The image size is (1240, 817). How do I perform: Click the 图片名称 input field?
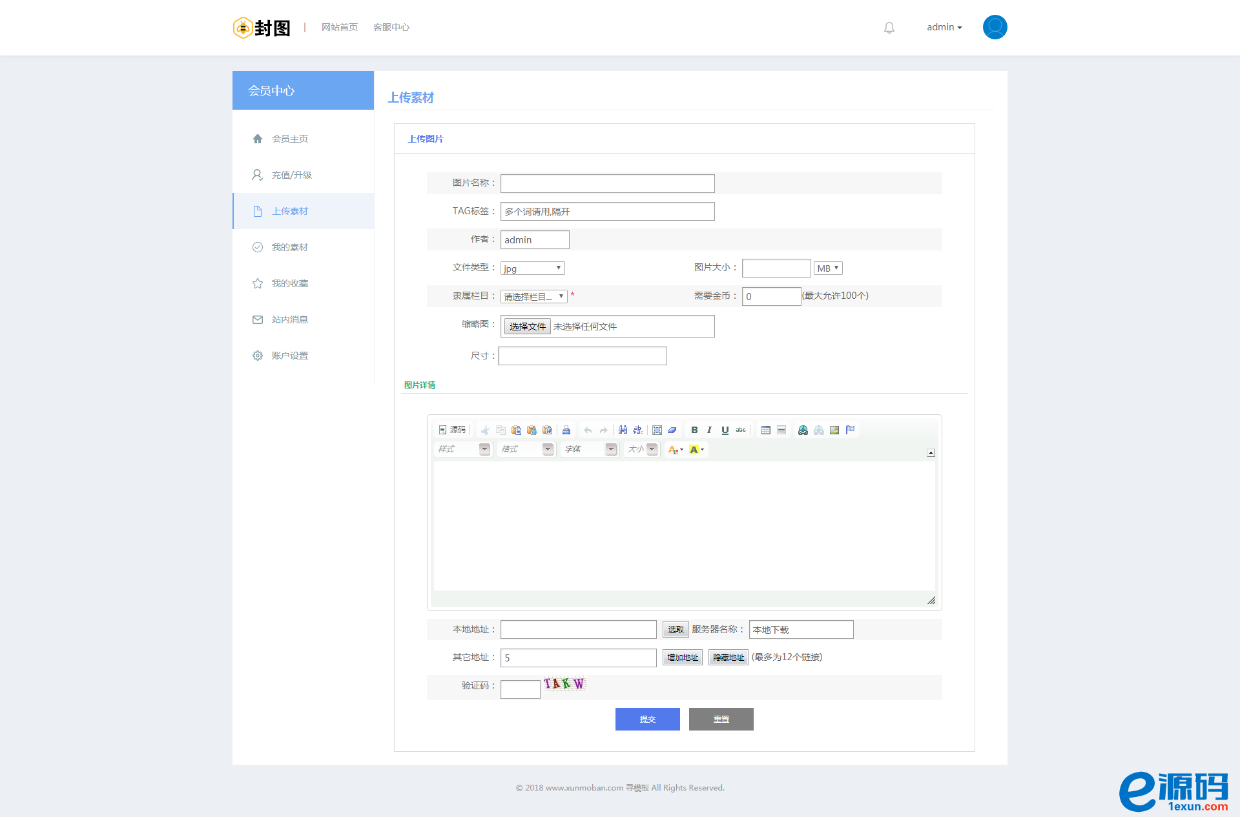(607, 183)
